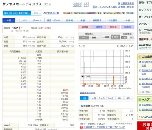Open the 四季報 tab
This screenshot has width=152, height=130.
click(x=69, y=20)
